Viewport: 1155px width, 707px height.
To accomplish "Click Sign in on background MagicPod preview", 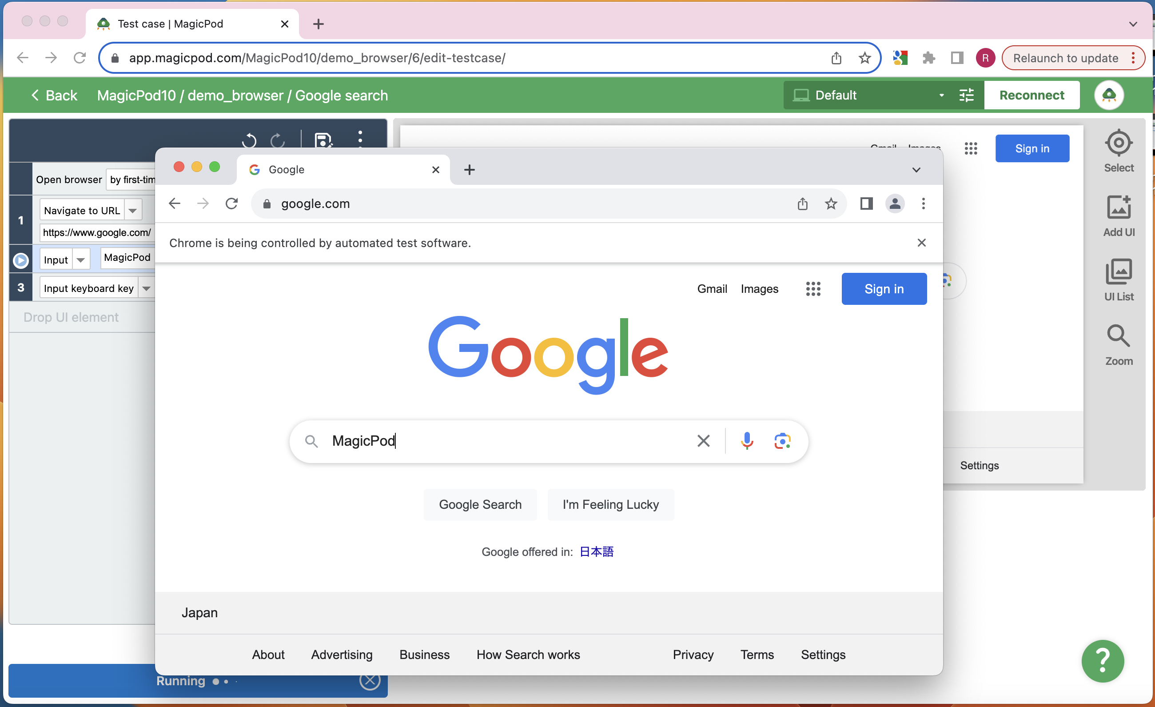I will click(x=1032, y=148).
